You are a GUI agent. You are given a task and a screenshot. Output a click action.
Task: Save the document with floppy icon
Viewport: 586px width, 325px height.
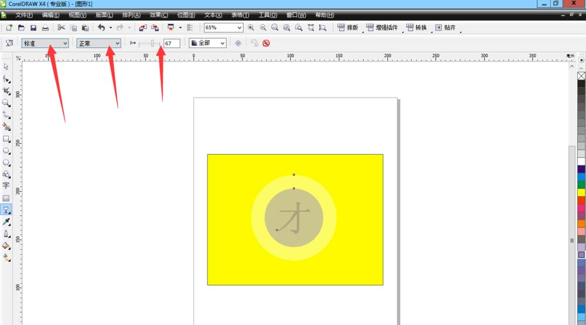[x=33, y=27]
